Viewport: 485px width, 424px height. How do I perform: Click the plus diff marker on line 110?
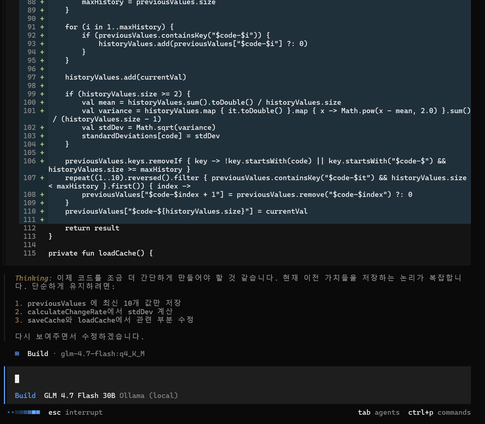point(42,211)
